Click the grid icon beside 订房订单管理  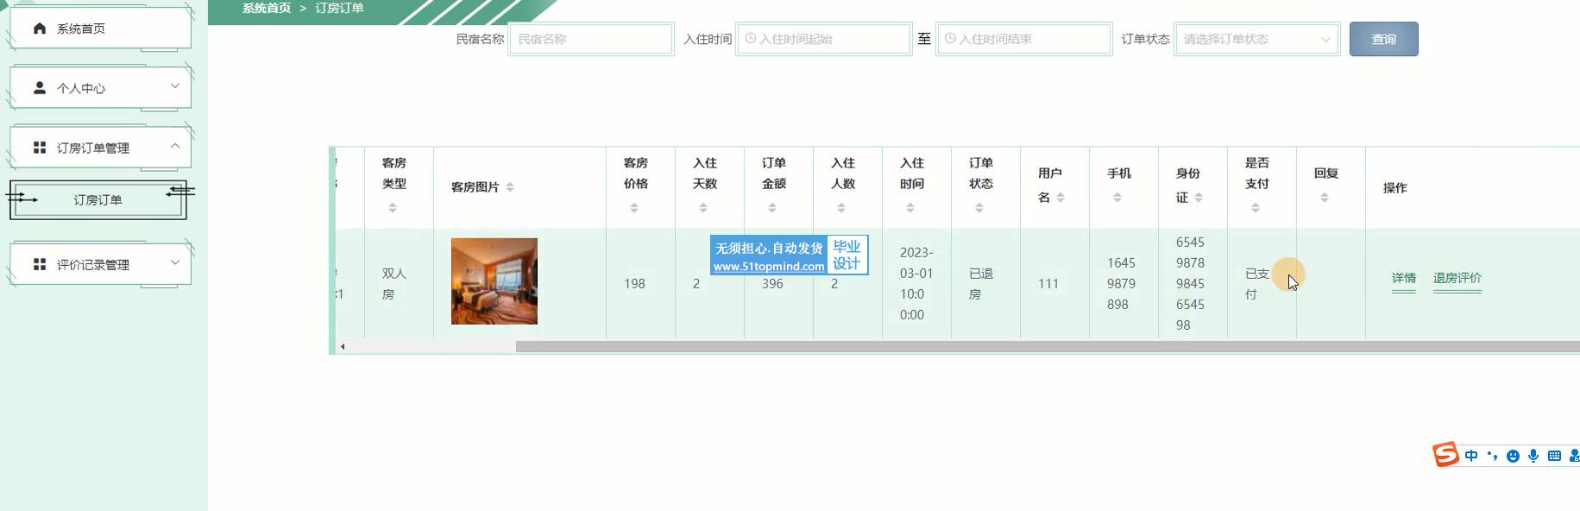click(x=40, y=148)
